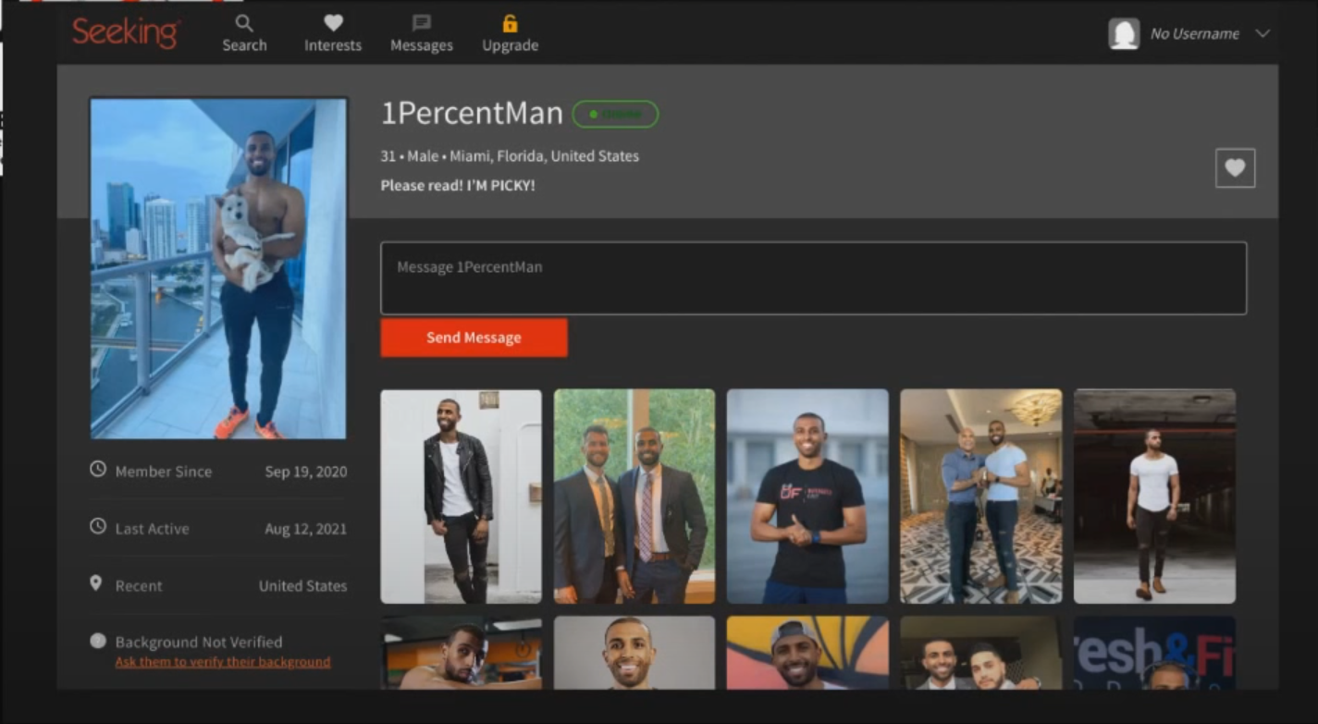Click the "Member Since" label
The image size is (1318, 724).
point(164,472)
